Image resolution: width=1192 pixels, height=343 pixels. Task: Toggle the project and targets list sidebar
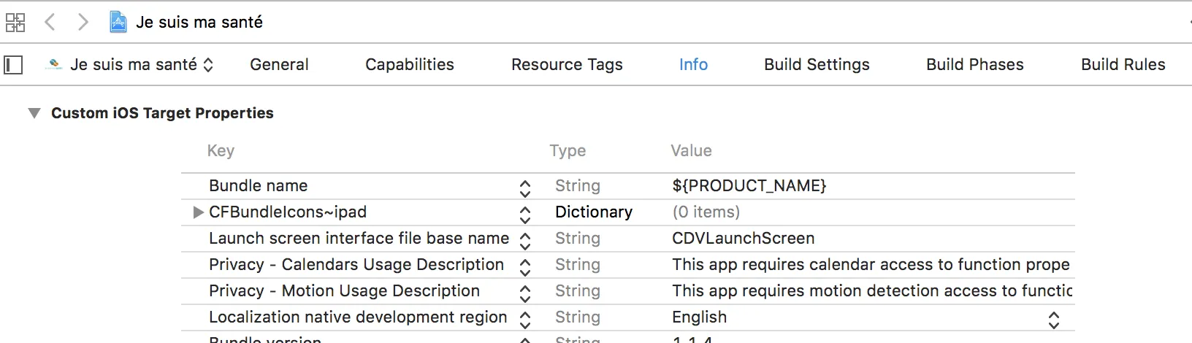point(13,65)
